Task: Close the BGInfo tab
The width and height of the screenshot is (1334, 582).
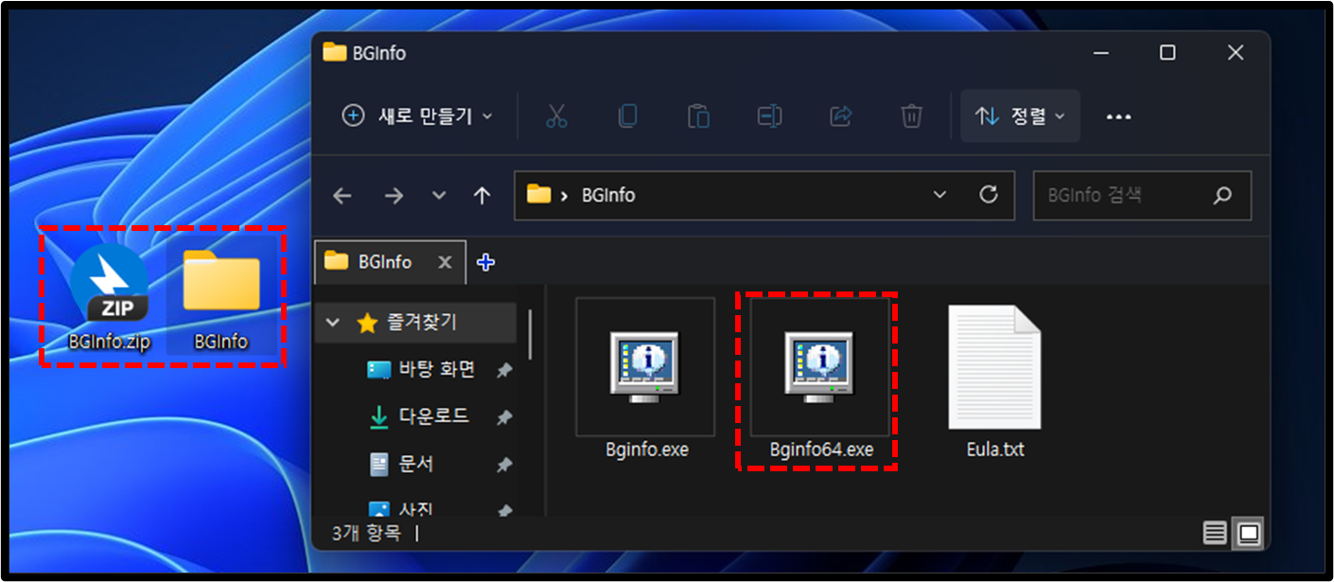Action: click(445, 262)
